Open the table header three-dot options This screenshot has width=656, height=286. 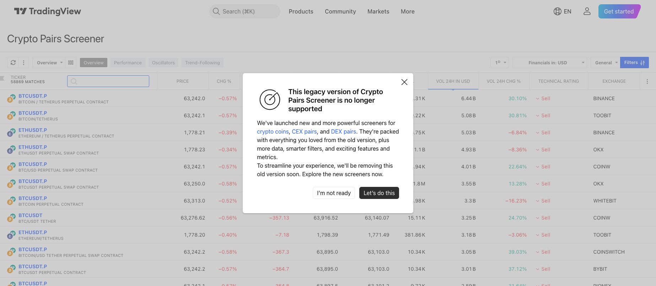(647, 81)
